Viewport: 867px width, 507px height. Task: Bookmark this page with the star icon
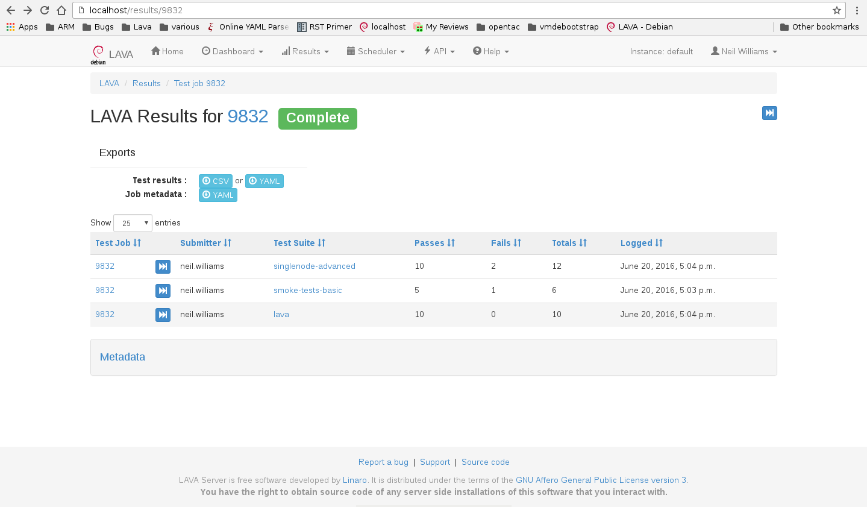click(x=836, y=10)
